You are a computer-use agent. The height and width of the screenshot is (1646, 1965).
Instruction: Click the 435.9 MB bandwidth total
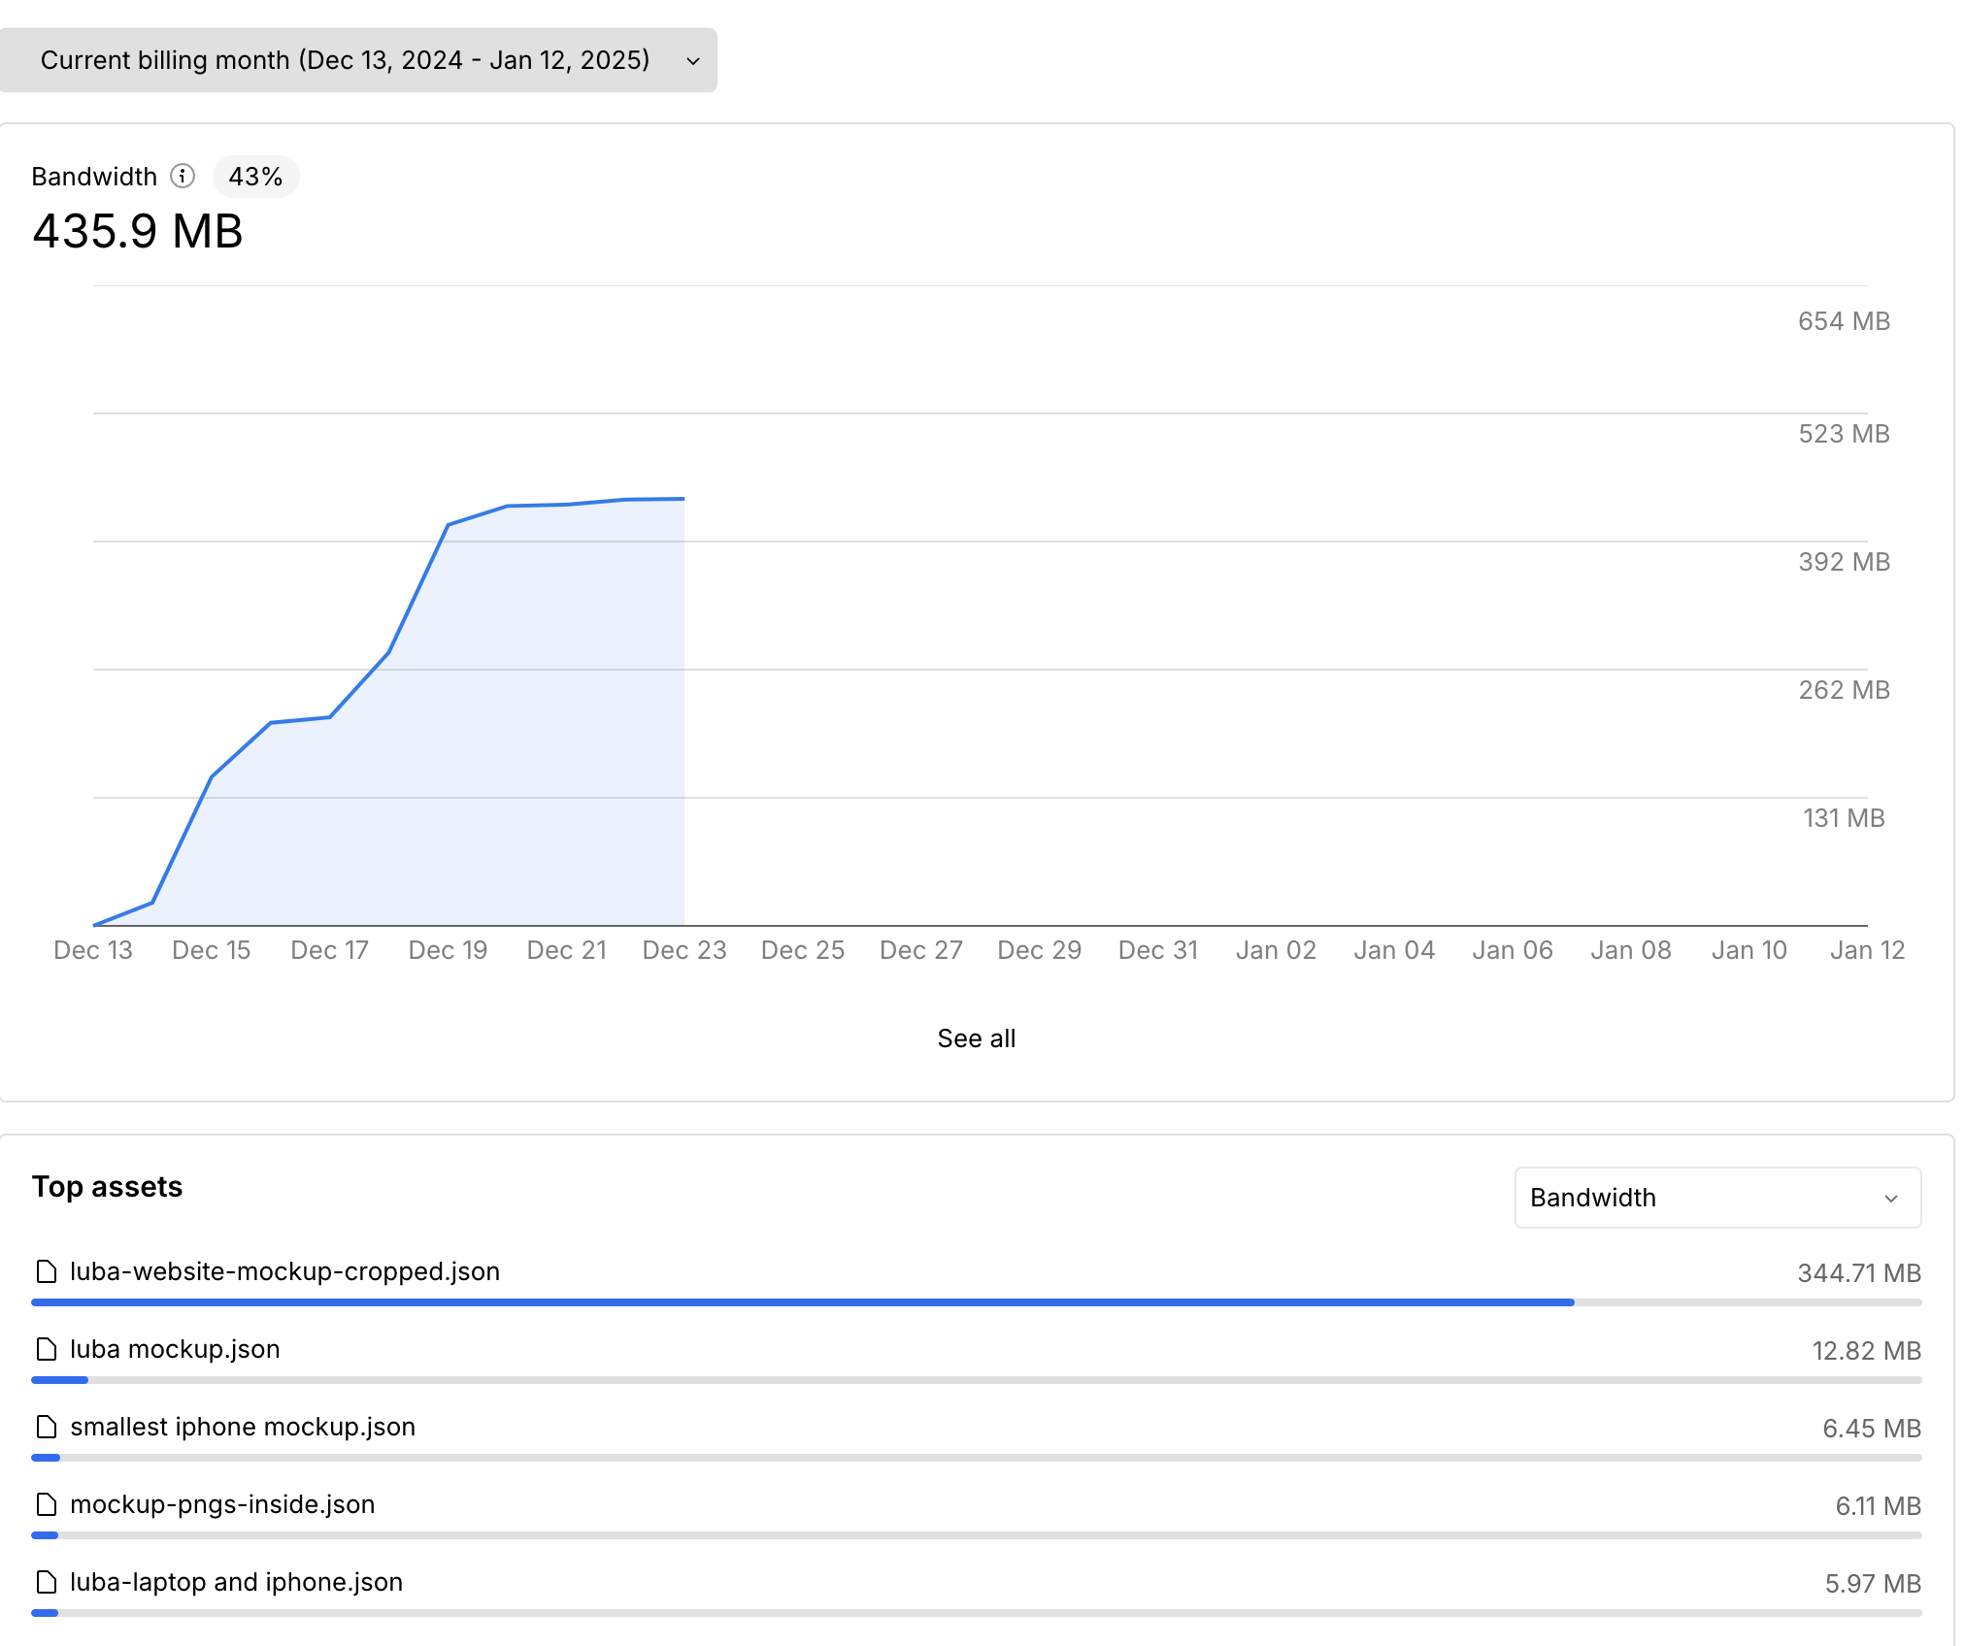(x=138, y=232)
